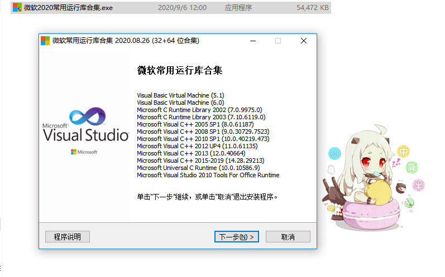Click the 微软常用运行库合集 heading text
The image size is (445, 277).
(180, 71)
